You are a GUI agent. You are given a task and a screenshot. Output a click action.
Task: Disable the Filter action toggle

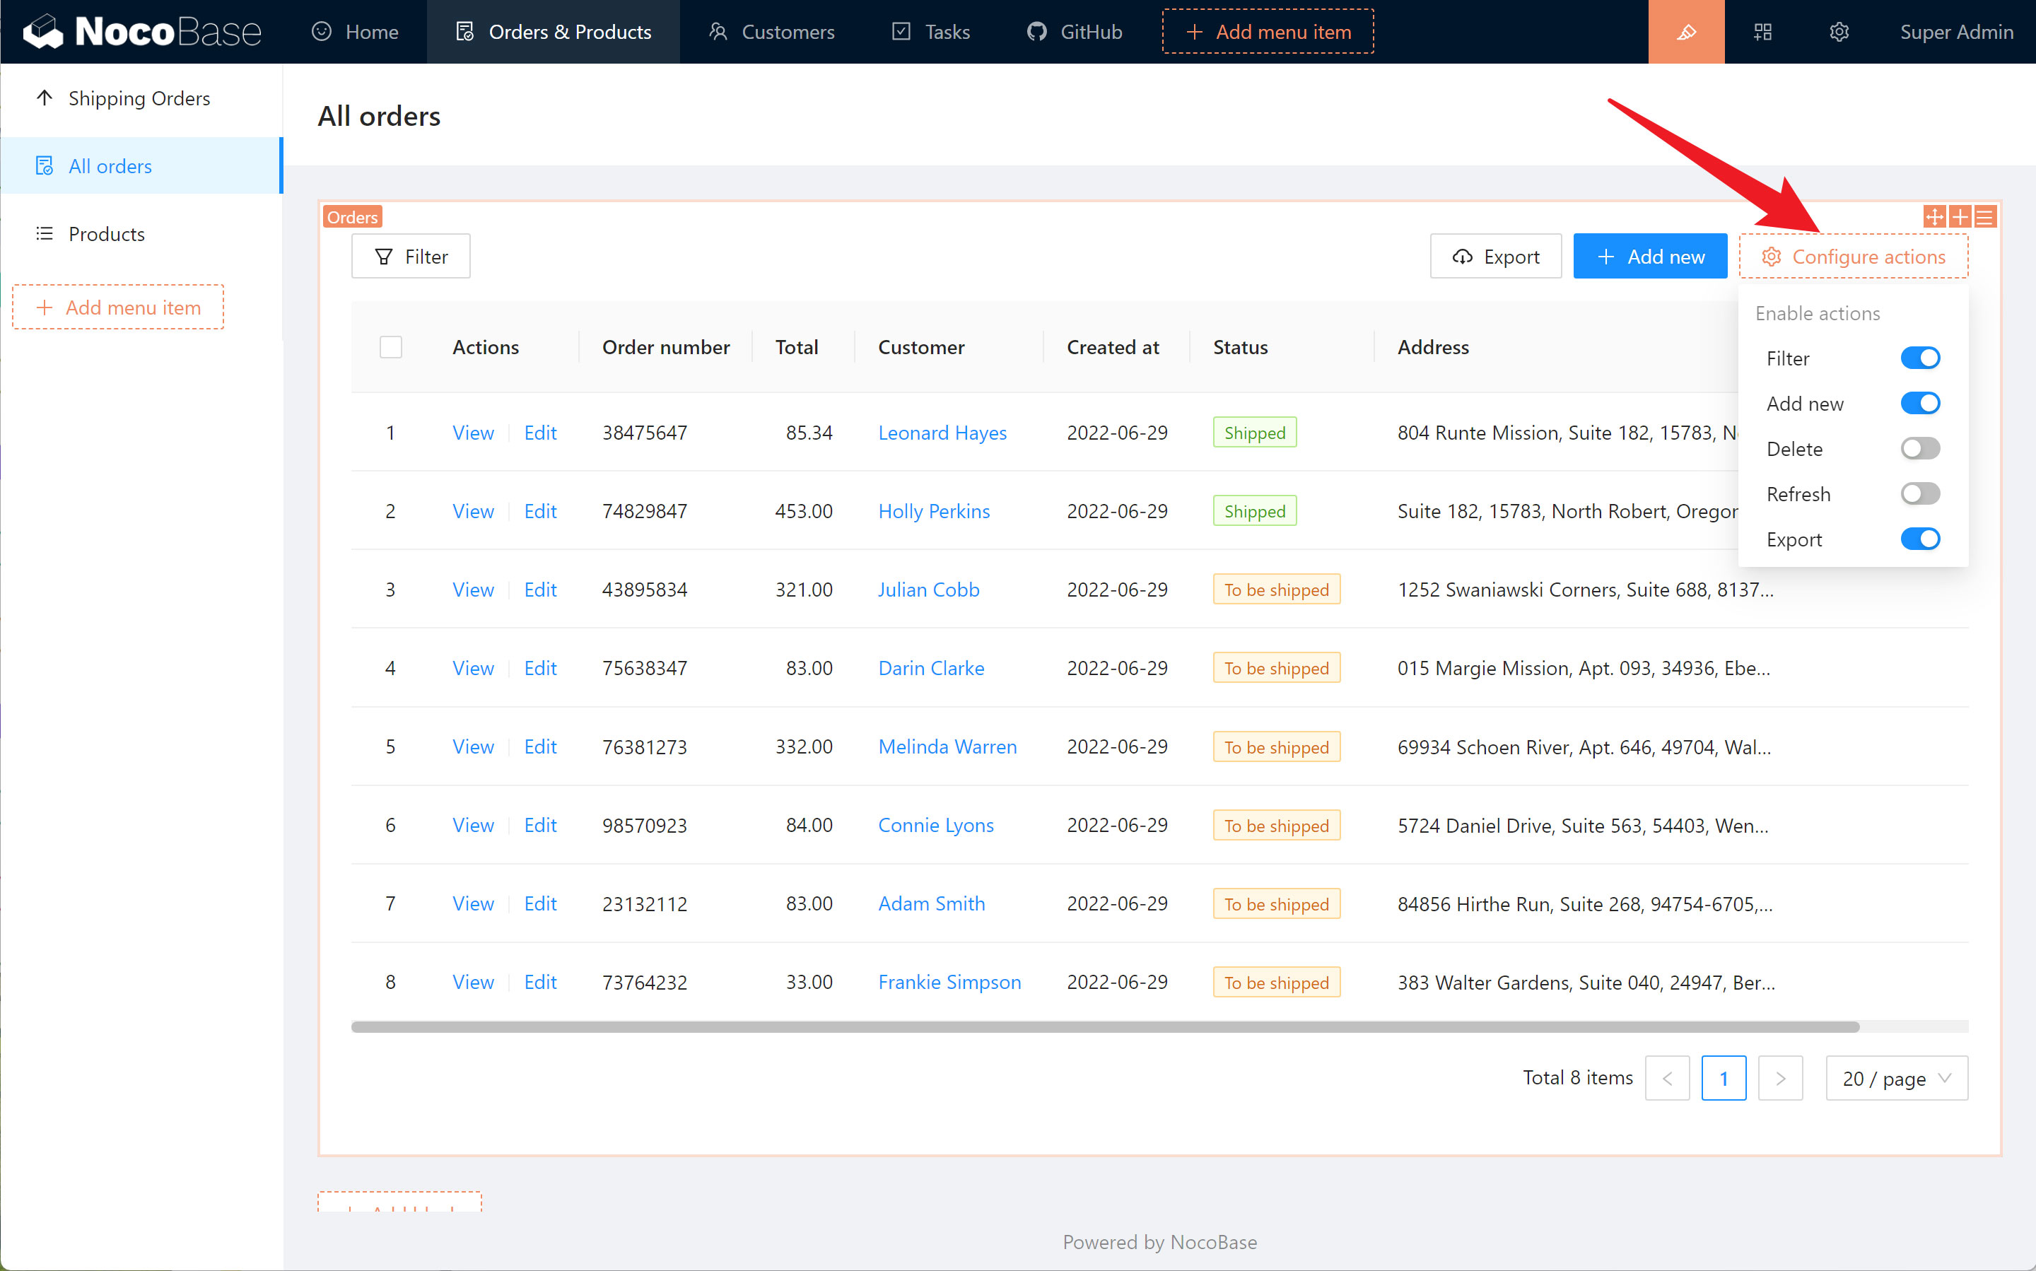click(1919, 358)
